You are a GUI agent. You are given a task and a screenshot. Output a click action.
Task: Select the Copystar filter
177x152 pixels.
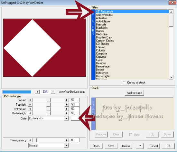click(132, 57)
